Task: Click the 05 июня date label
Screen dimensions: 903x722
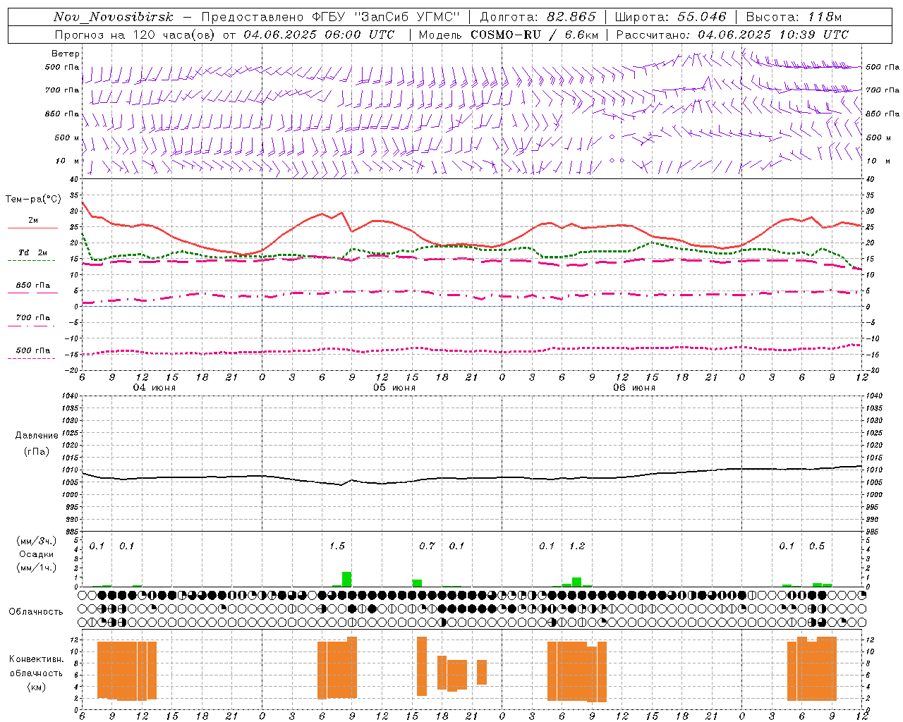Action: coord(394,388)
